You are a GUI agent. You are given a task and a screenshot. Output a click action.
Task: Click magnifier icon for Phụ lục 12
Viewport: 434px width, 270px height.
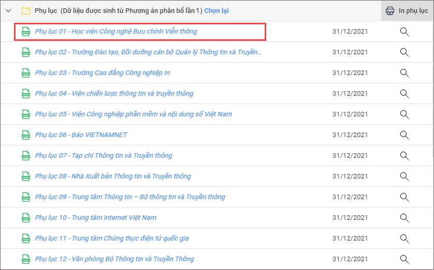[x=404, y=259]
